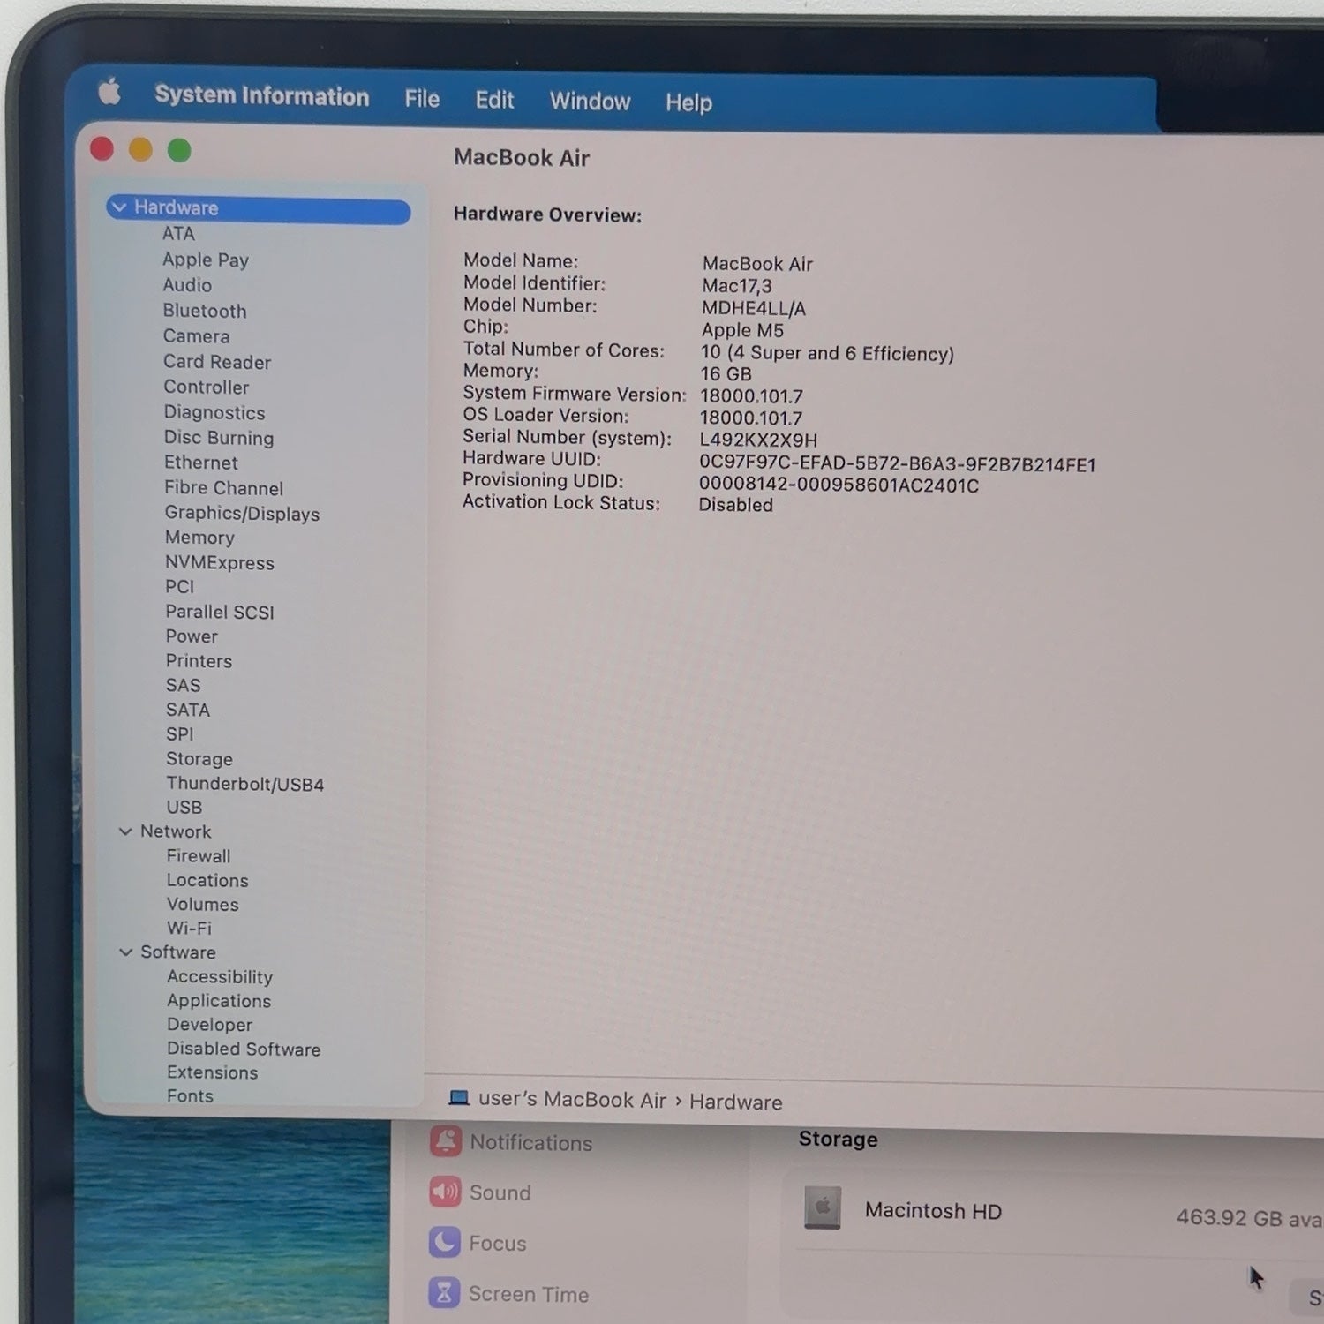
Task: Select Bluetooth in the sidebar
Action: point(205,311)
